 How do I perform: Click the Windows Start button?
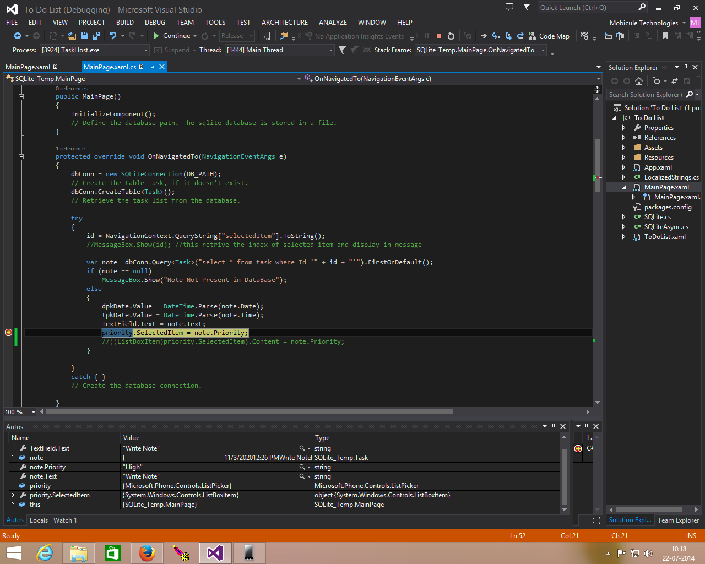13,552
